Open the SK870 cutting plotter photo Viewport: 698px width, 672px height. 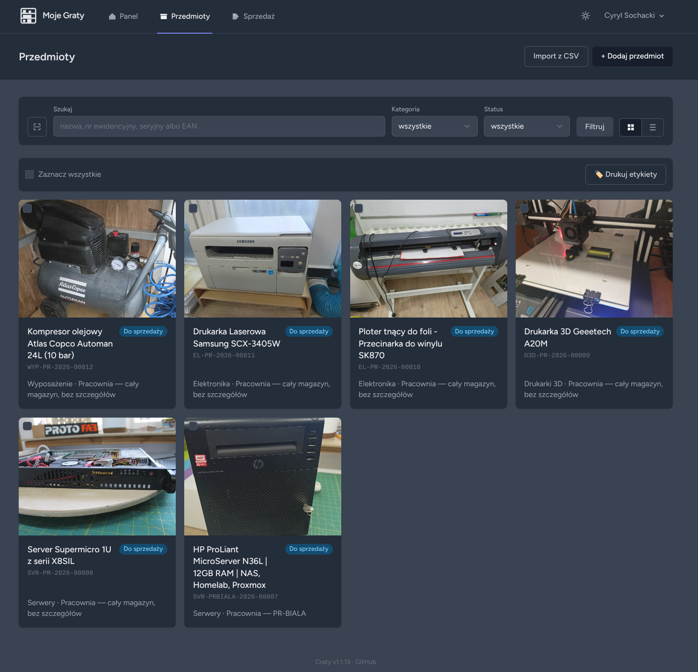pos(429,259)
